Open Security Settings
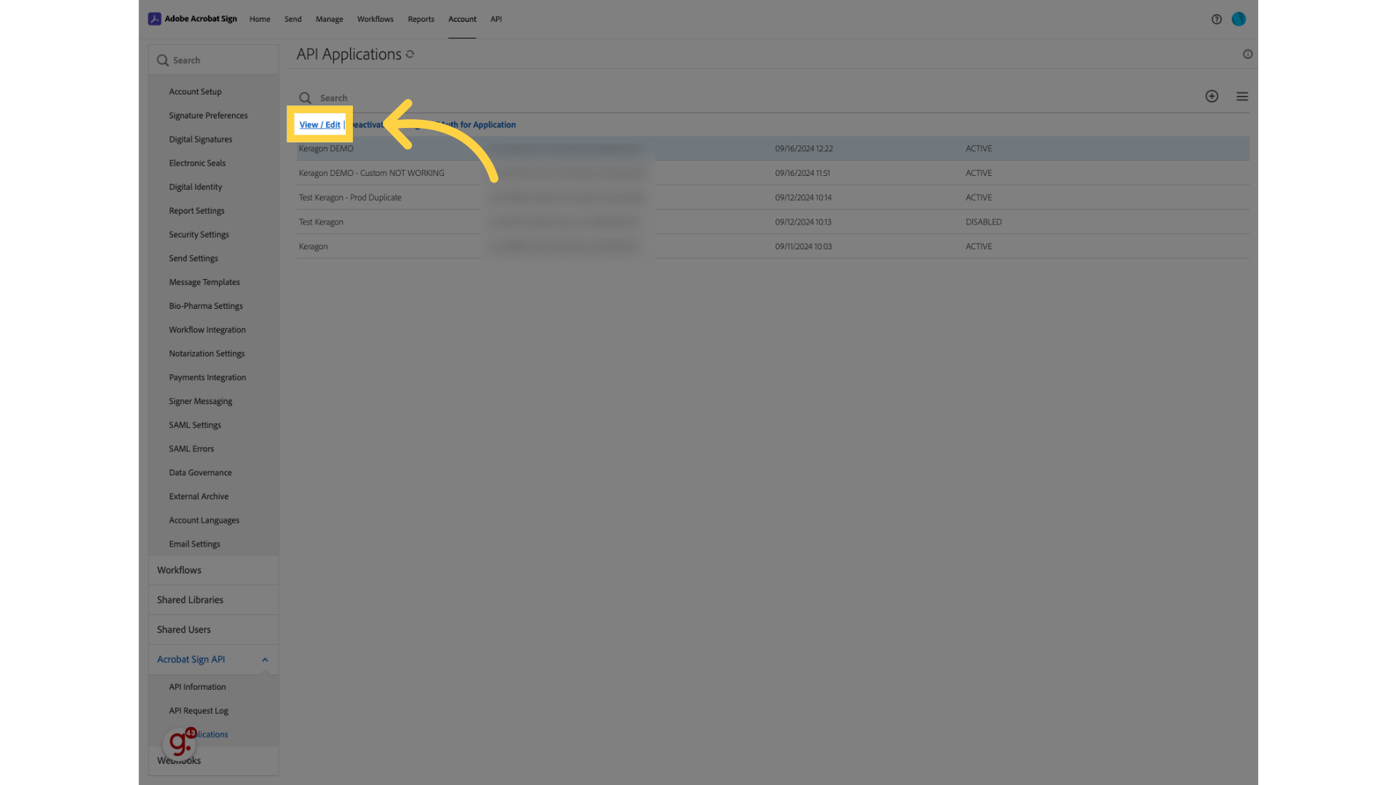 click(x=199, y=235)
